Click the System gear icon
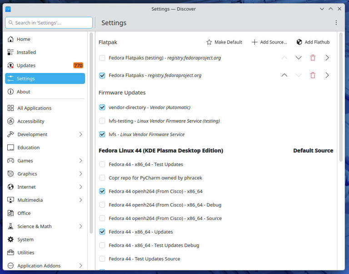The height and width of the screenshot is (274, 349). [x=10, y=239]
